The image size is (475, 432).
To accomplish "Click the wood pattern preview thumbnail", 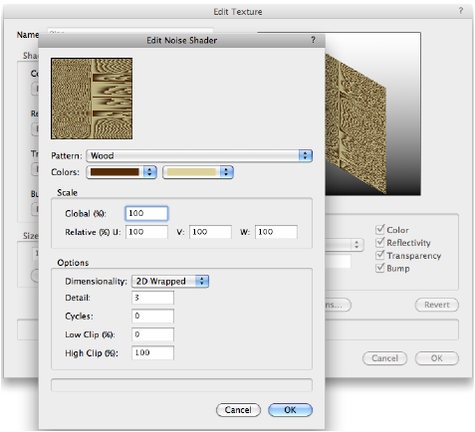I will pos(92,99).
